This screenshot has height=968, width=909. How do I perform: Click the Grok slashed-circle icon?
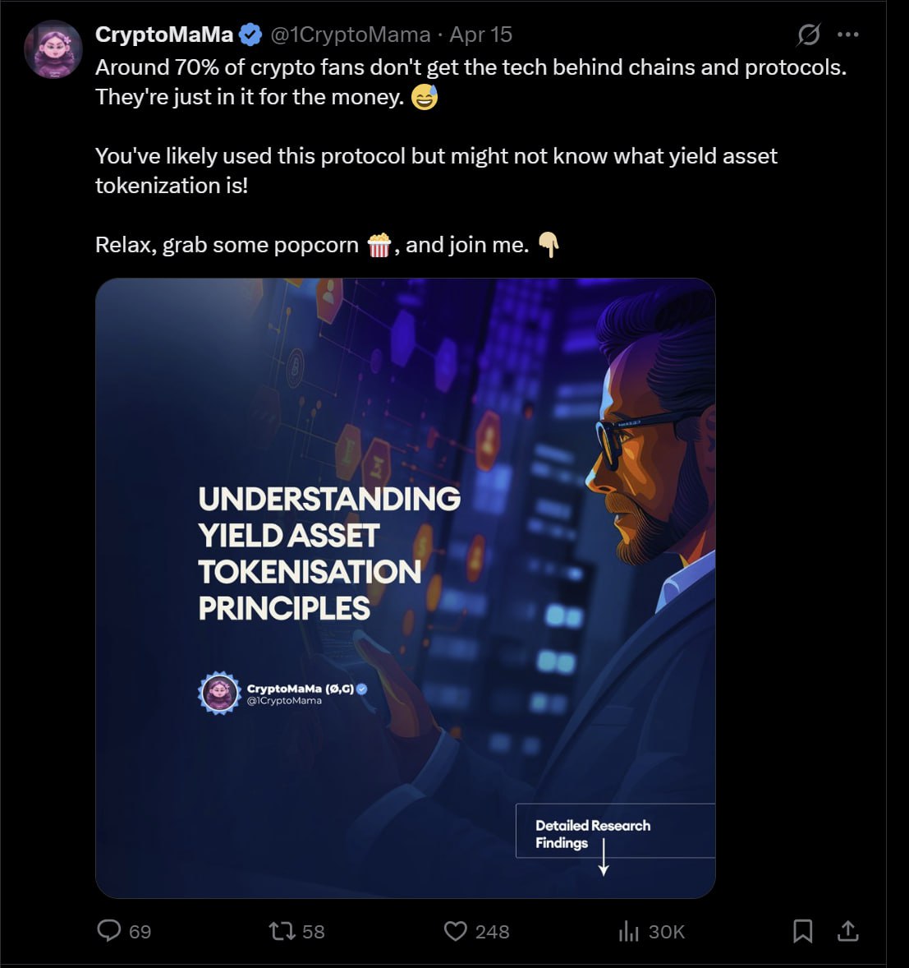pyautogui.click(x=808, y=35)
